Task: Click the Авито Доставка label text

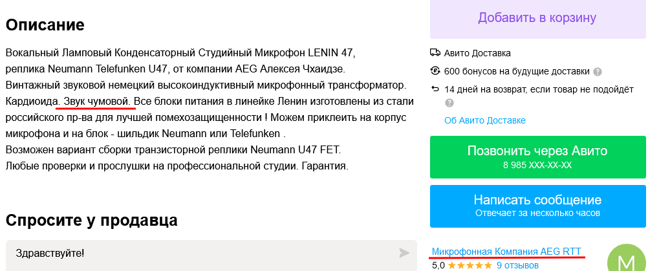Action: (x=477, y=54)
